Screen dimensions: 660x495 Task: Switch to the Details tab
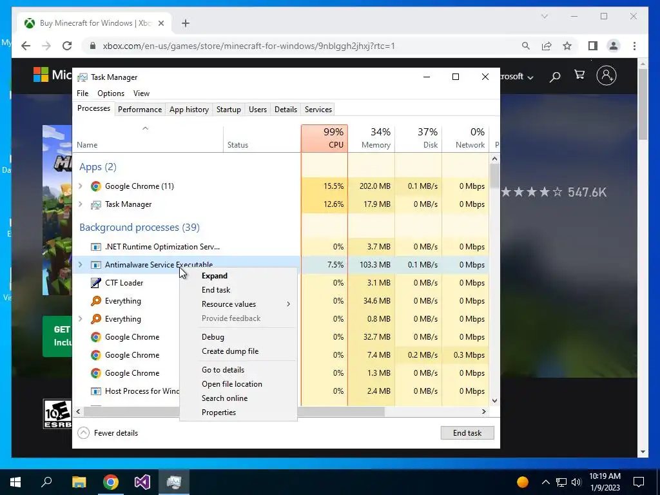pyautogui.click(x=286, y=110)
